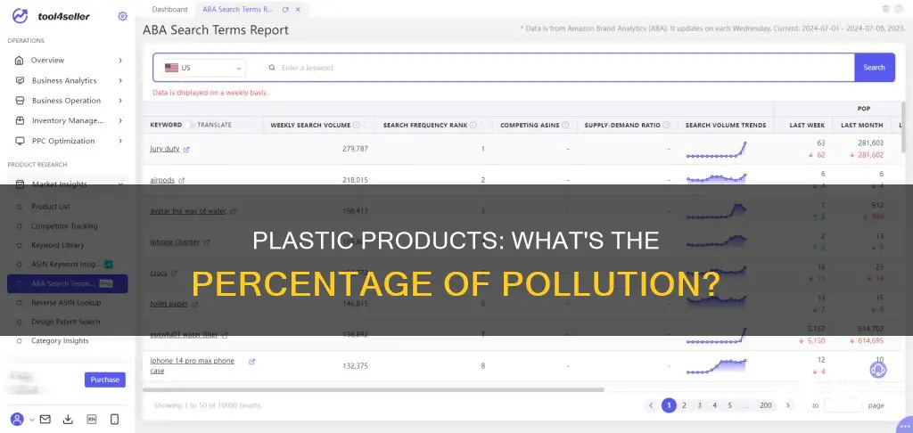Expand the Business Analytics chevron
The image size is (913, 433).
(120, 80)
